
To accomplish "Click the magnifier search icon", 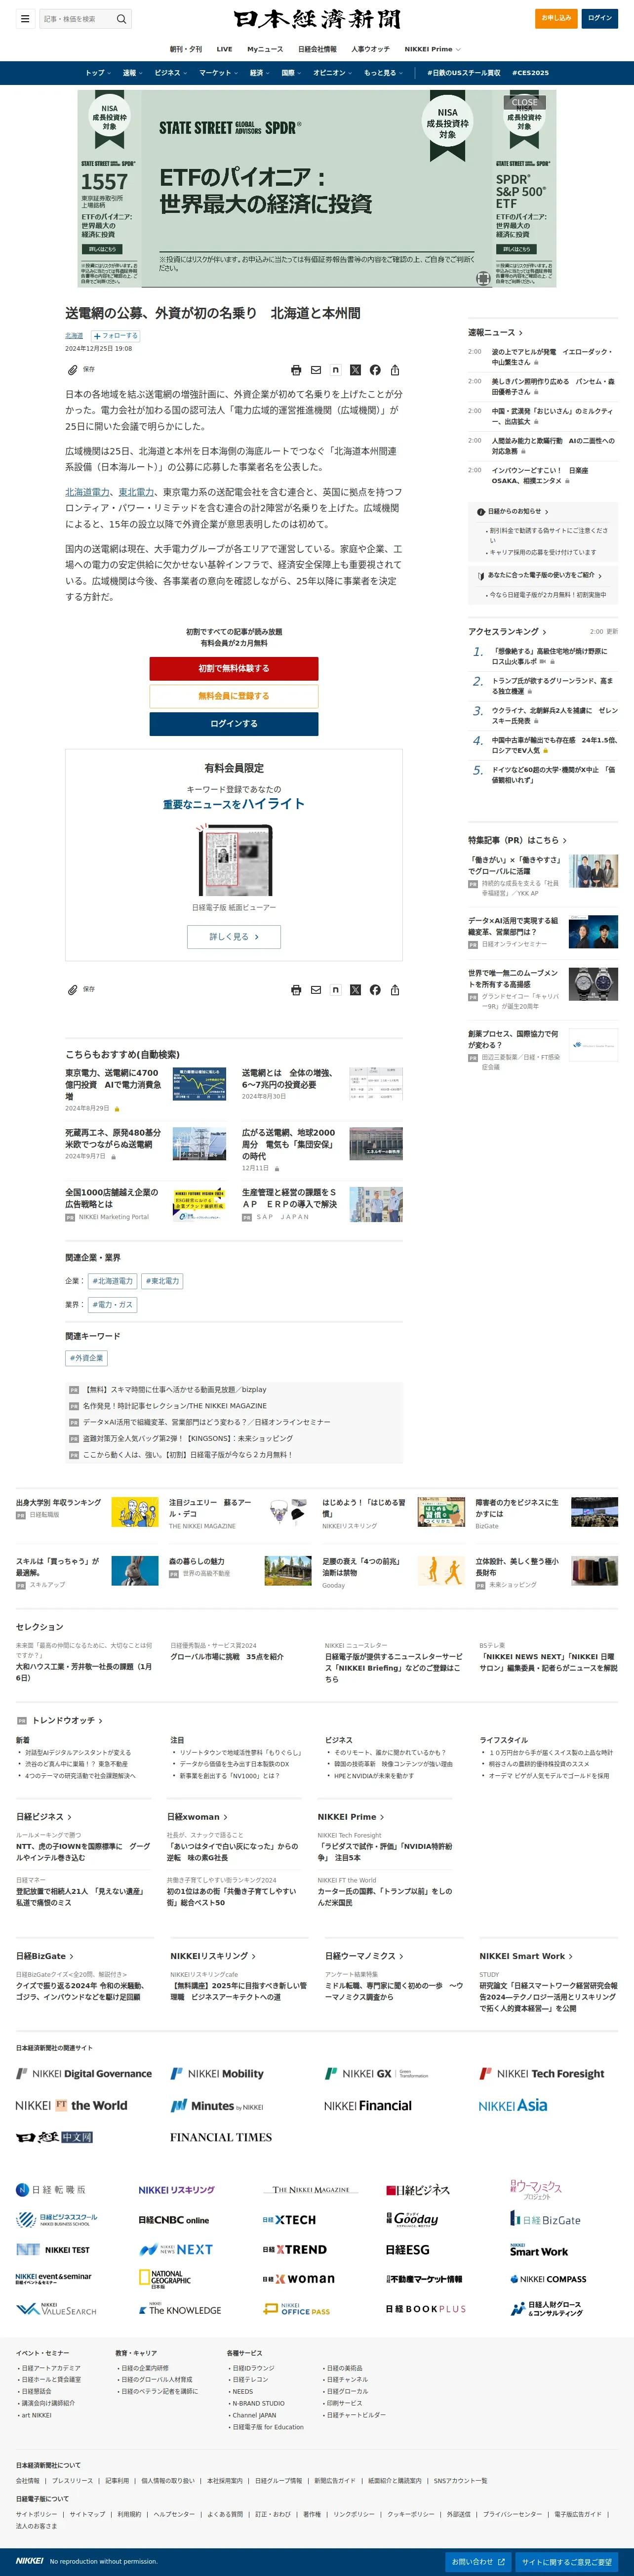I will [x=121, y=19].
